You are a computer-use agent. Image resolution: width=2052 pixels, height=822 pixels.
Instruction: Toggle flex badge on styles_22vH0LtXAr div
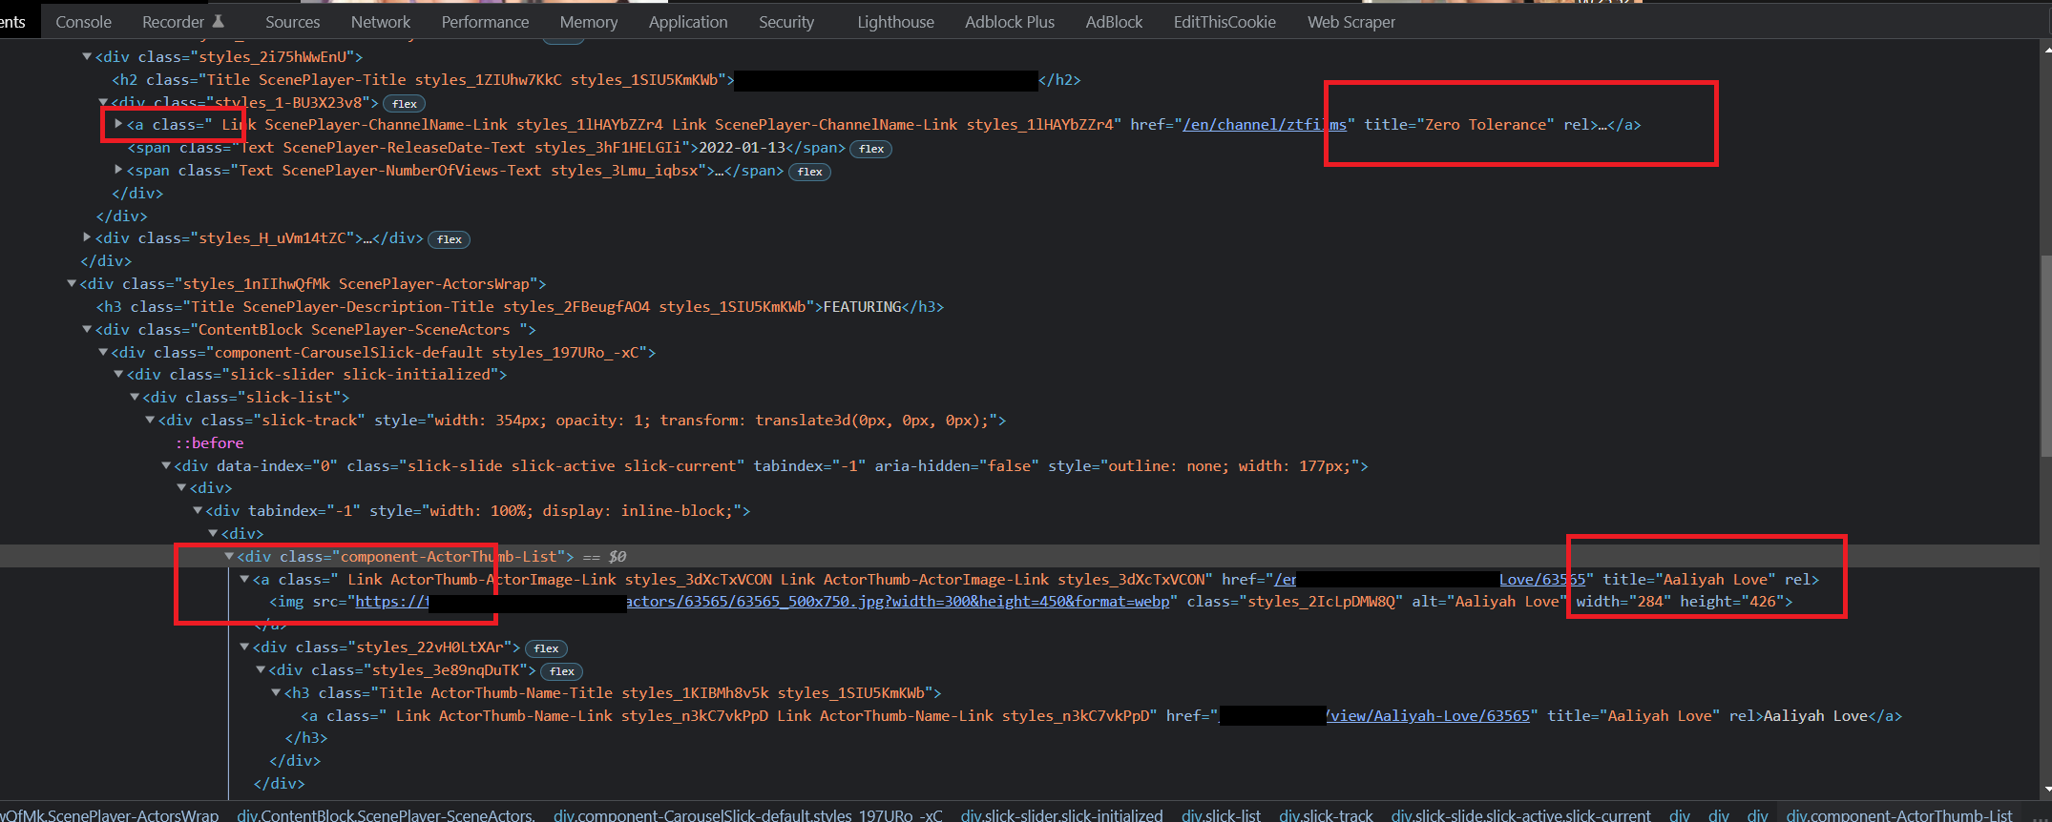pyautogui.click(x=546, y=648)
